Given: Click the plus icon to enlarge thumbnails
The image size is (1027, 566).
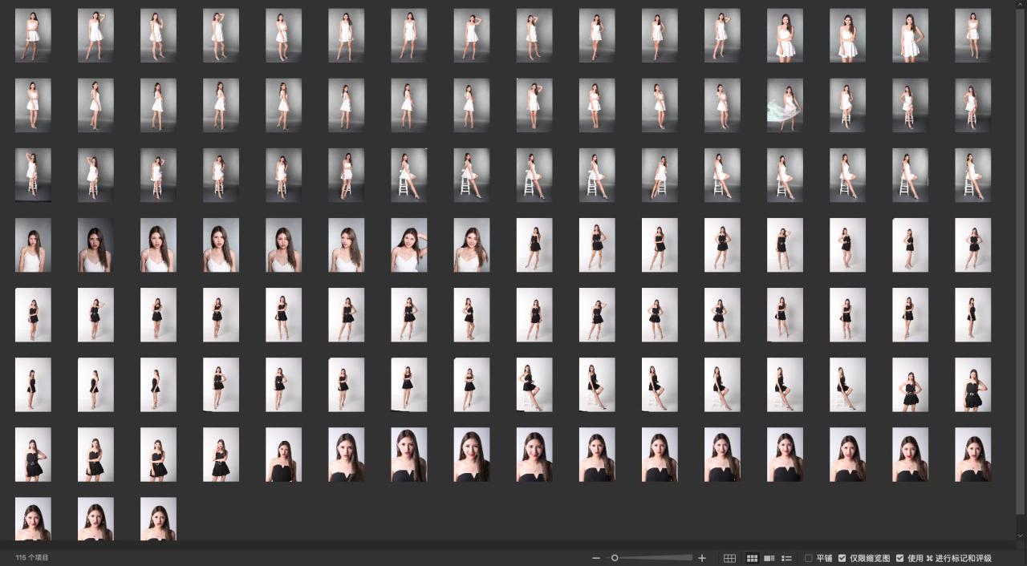Looking at the screenshot, I should (x=702, y=558).
